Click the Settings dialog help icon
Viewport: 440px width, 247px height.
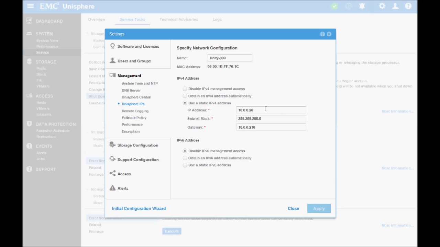[x=322, y=34]
